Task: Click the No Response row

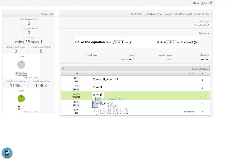Action: pos(136,112)
